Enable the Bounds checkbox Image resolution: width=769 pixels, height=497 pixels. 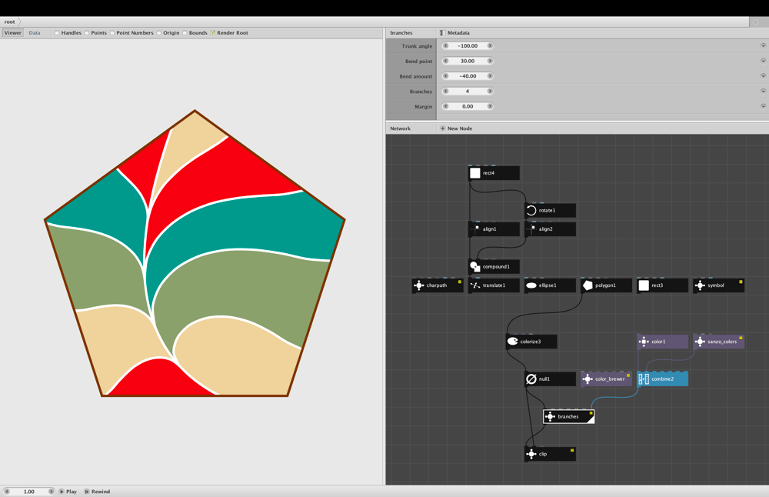click(x=185, y=33)
